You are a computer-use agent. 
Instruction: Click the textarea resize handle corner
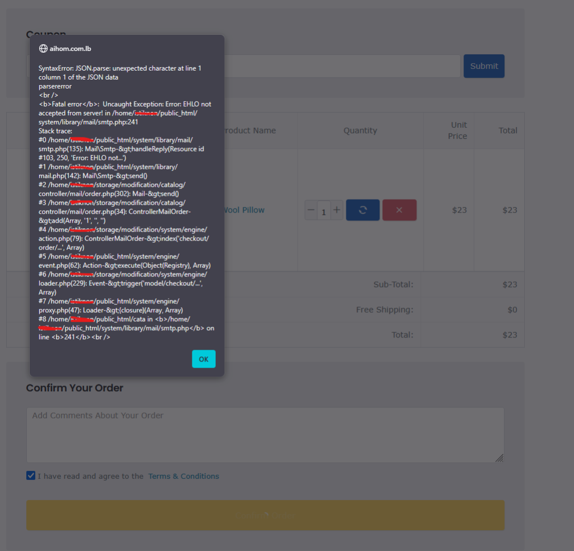click(499, 458)
